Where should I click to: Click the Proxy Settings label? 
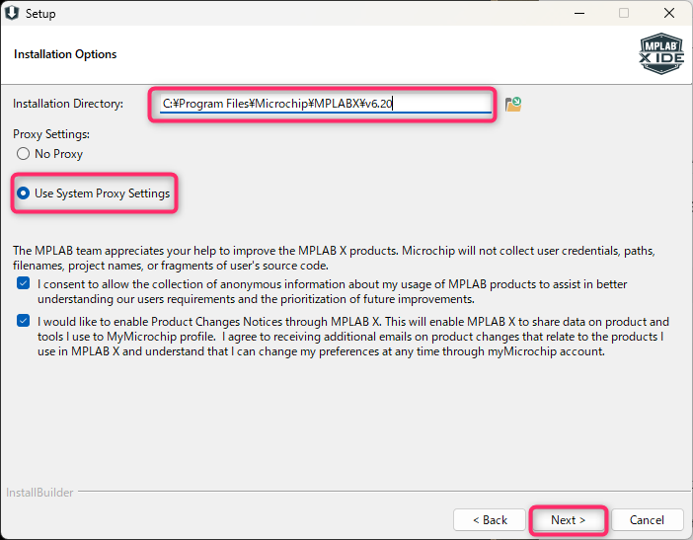[x=51, y=134]
